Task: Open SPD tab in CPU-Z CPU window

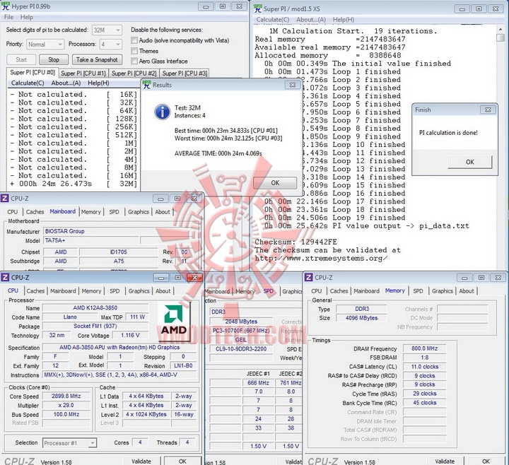Action: click(115, 291)
